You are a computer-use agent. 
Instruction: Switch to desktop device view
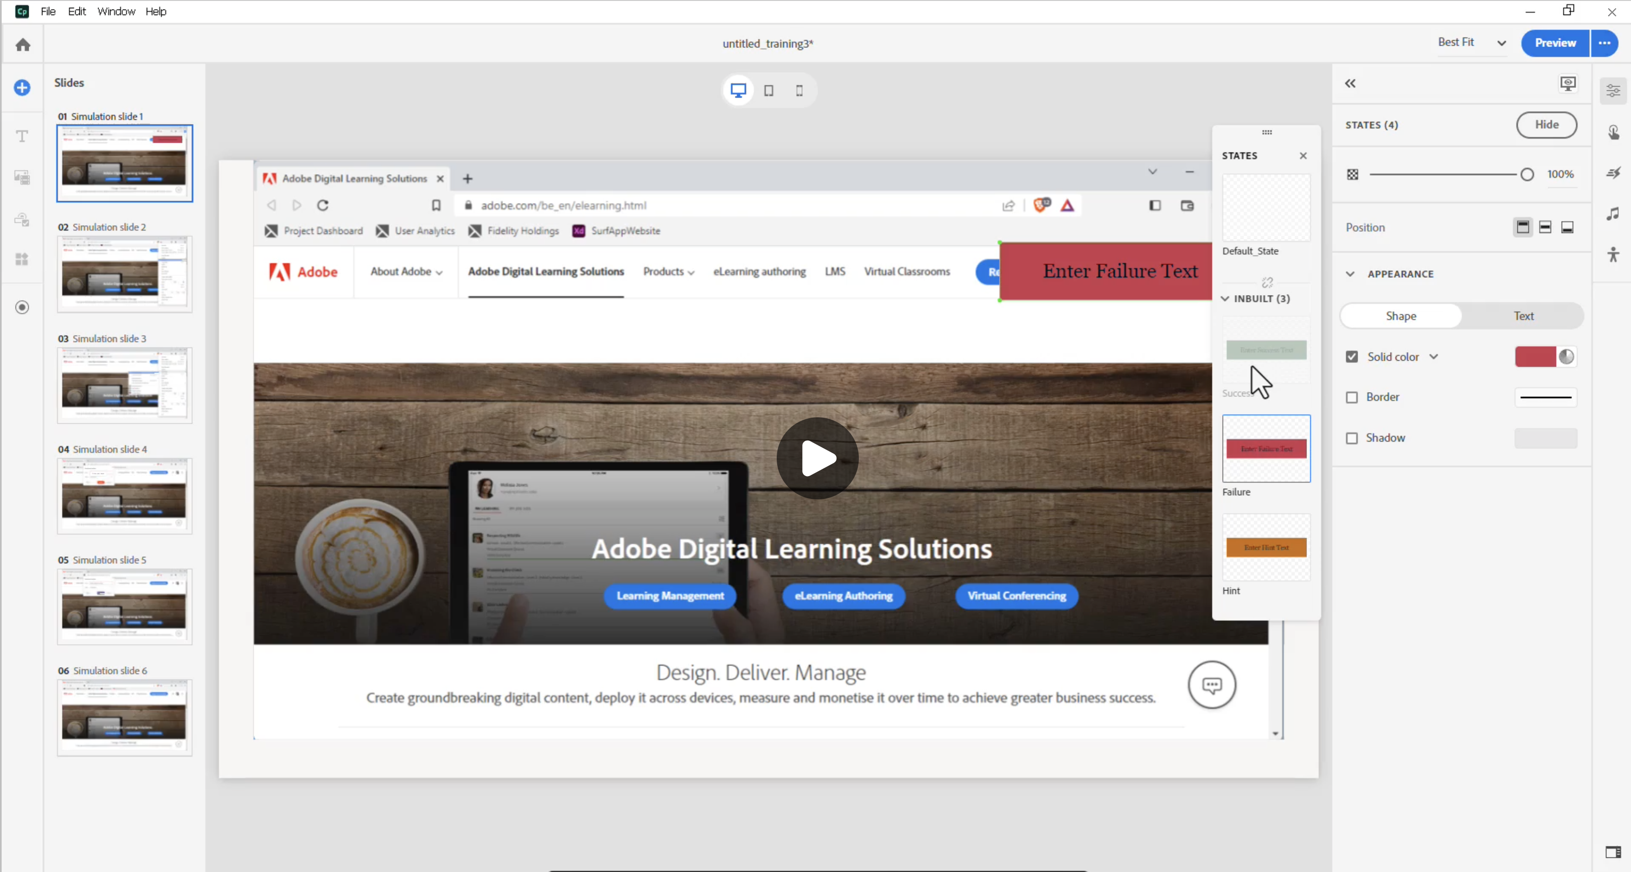[738, 90]
